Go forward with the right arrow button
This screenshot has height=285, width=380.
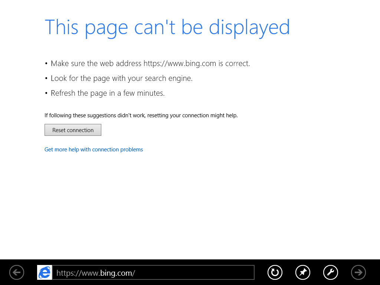point(358,272)
